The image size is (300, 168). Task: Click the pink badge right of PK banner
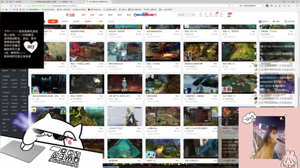(155, 15)
